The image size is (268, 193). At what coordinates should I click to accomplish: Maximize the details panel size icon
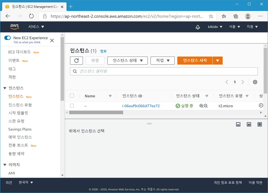(260, 124)
